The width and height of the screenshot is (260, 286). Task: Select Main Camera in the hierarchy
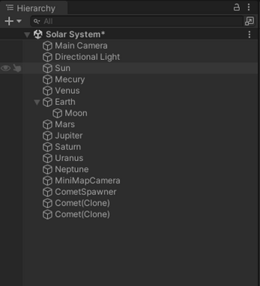click(x=81, y=46)
